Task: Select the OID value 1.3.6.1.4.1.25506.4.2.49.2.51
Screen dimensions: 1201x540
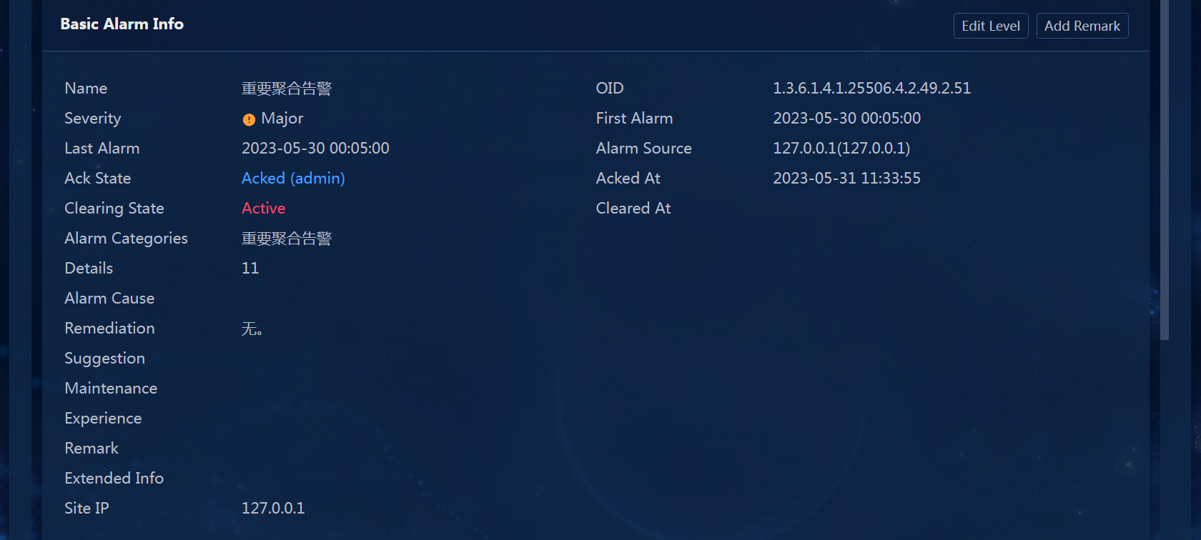Action: 871,88
